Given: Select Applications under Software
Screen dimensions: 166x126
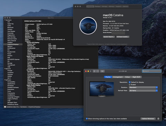Looking at the screenshot, I should coord(11,84).
